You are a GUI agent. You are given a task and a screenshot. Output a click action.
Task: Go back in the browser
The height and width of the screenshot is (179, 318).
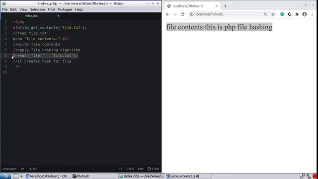[x=167, y=14]
